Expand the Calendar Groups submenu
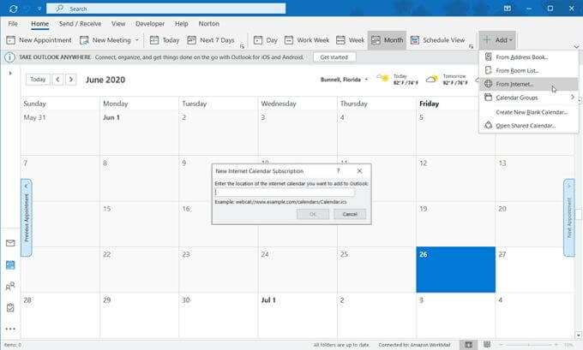This screenshot has height=350, width=583. pyautogui.click(x=528, y=98)
